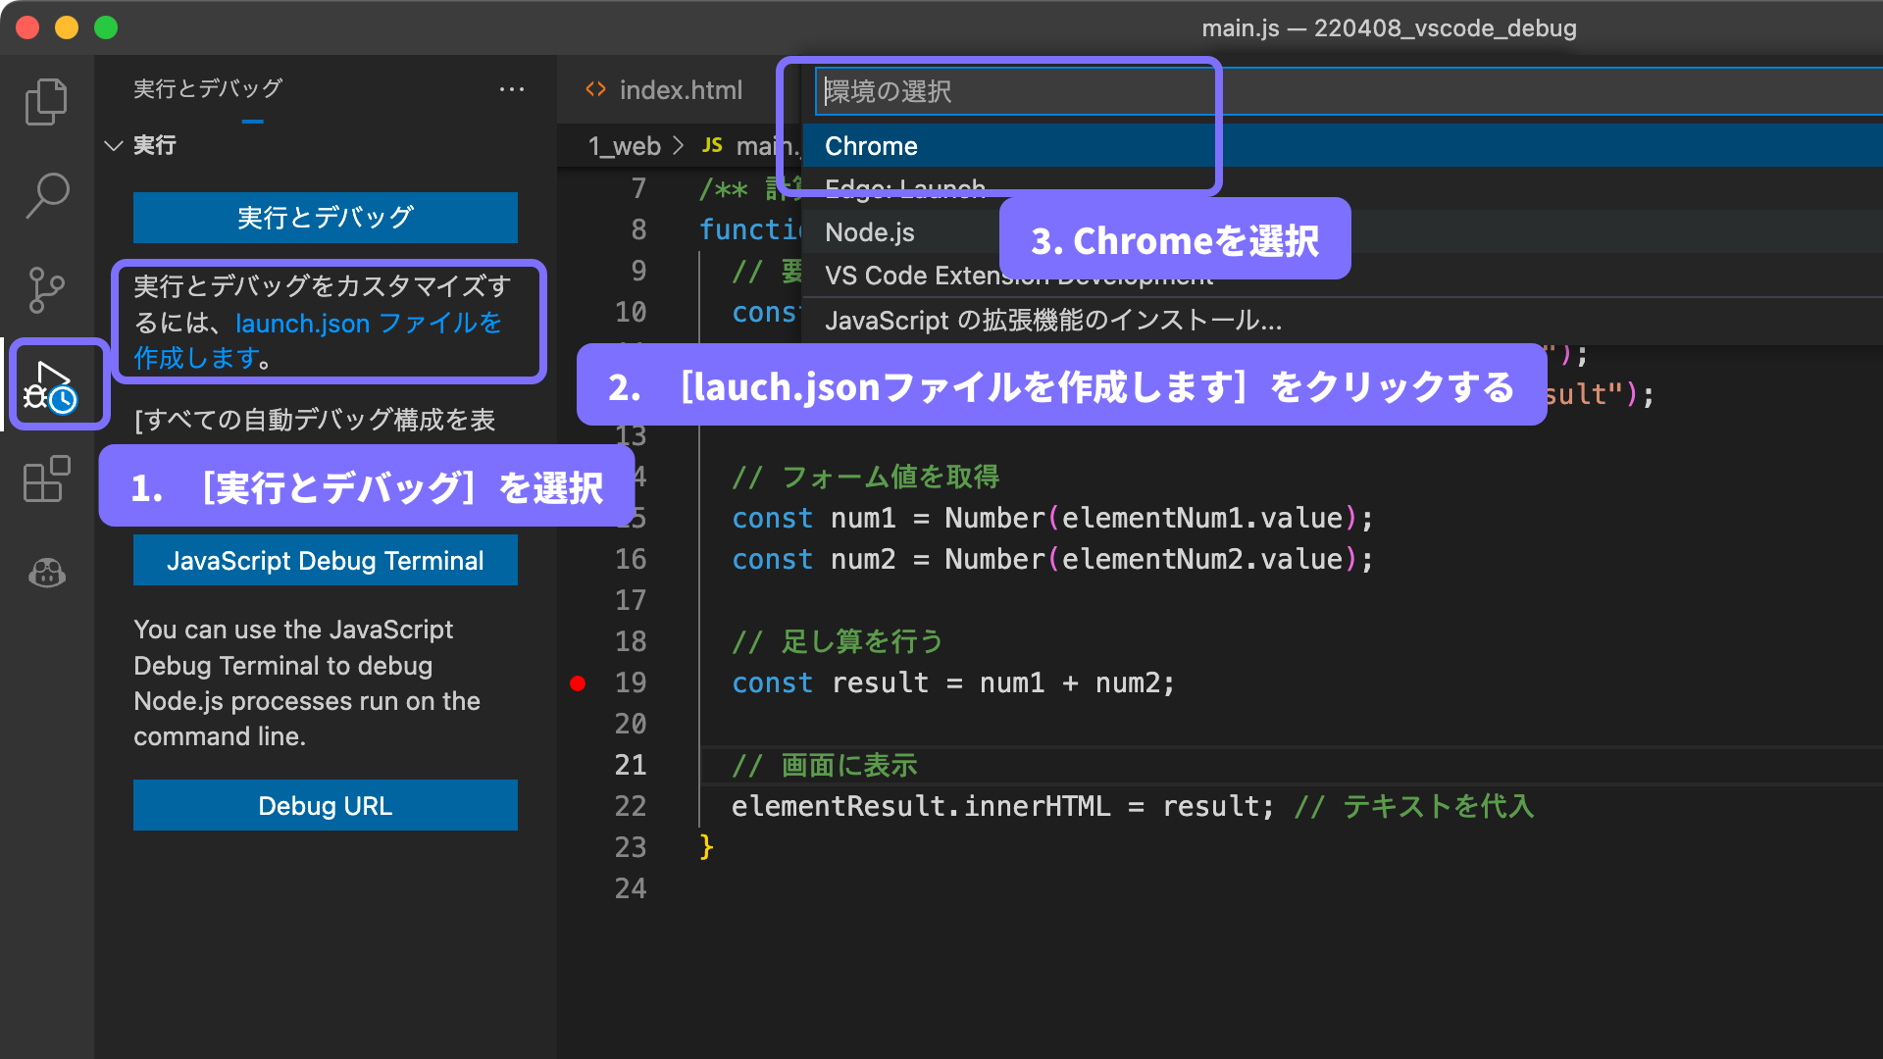Switch to the index.html tab
Image resolution: width=1883 pixels, height=1059 pixels.
(680, 90)
